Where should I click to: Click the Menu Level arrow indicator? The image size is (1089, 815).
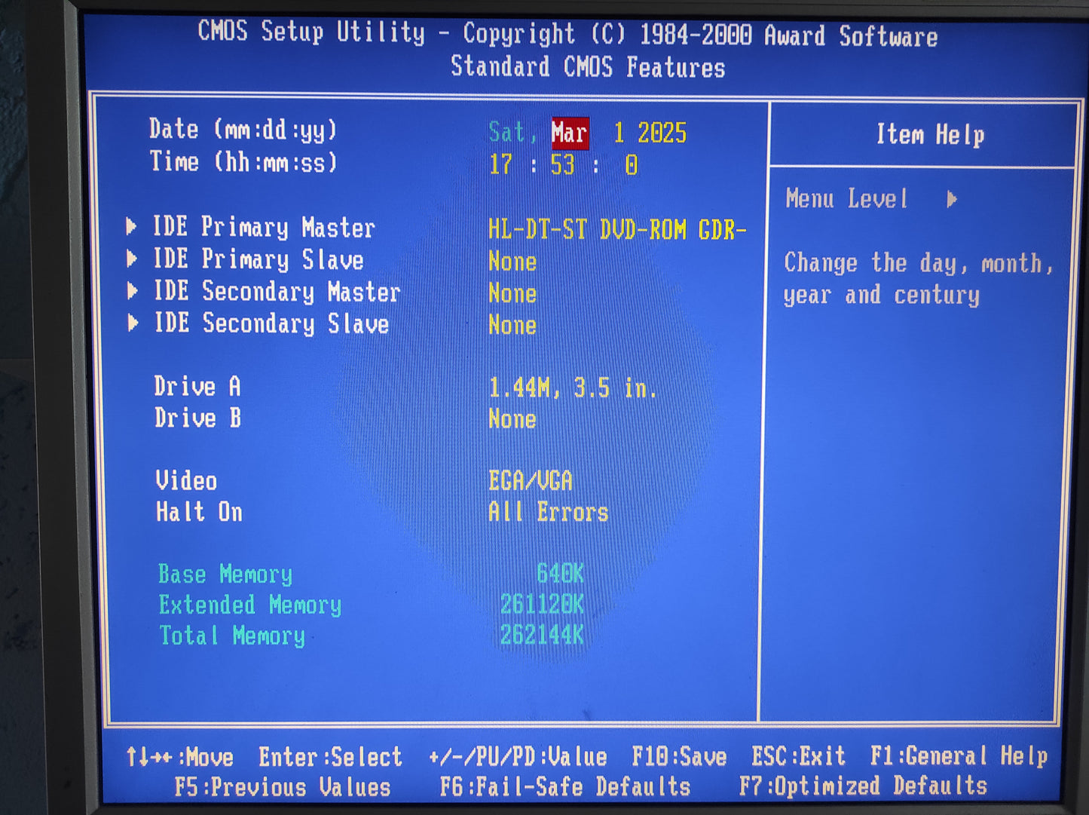pyautogui.click(x=952, y=199)
